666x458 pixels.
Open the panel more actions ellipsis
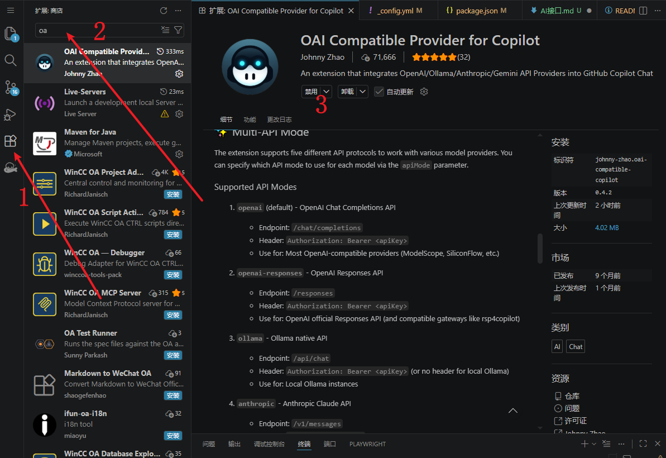621,443
